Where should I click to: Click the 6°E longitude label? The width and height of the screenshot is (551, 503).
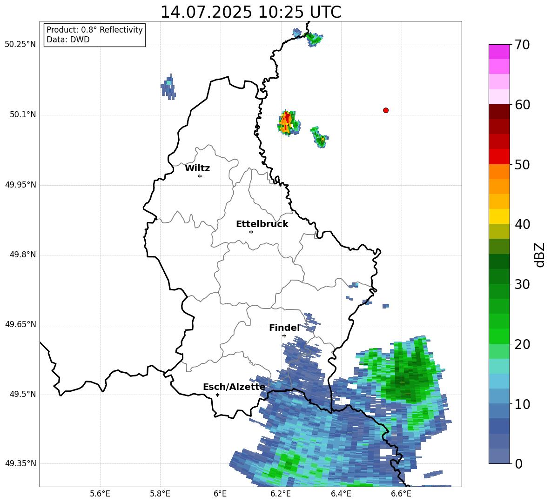(220, 494)
